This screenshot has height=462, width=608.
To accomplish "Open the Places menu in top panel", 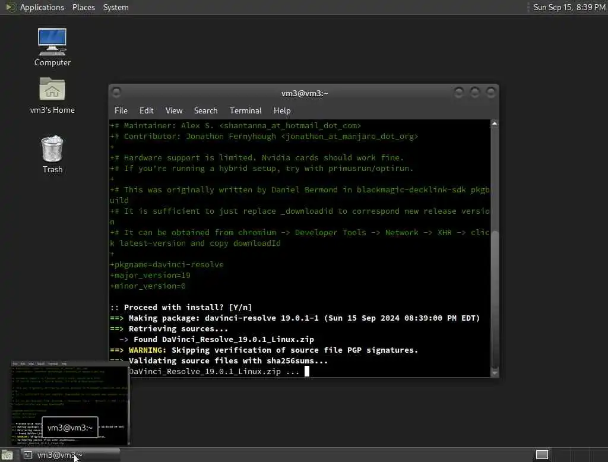I will 83,7.
